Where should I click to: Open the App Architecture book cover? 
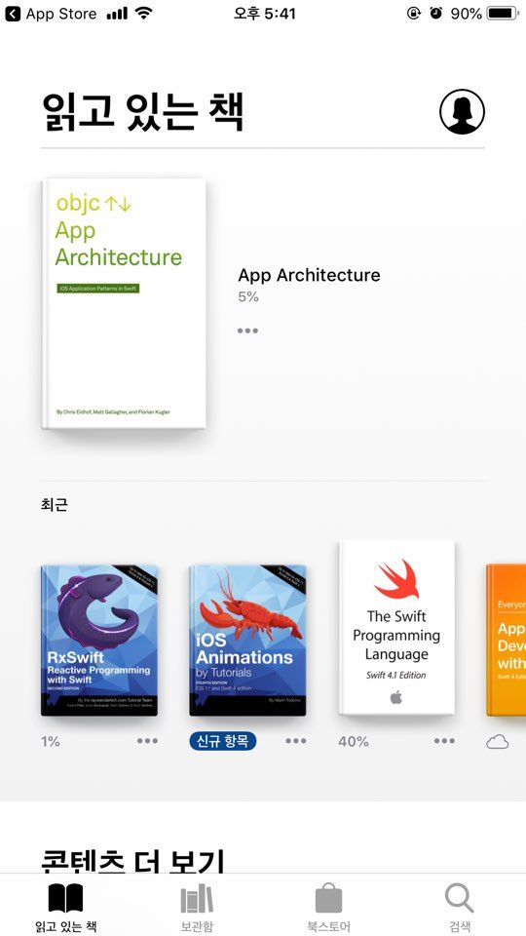point(124,303)
